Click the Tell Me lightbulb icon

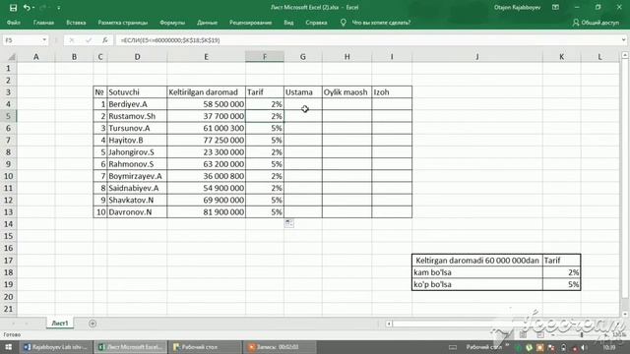[344, 23]
